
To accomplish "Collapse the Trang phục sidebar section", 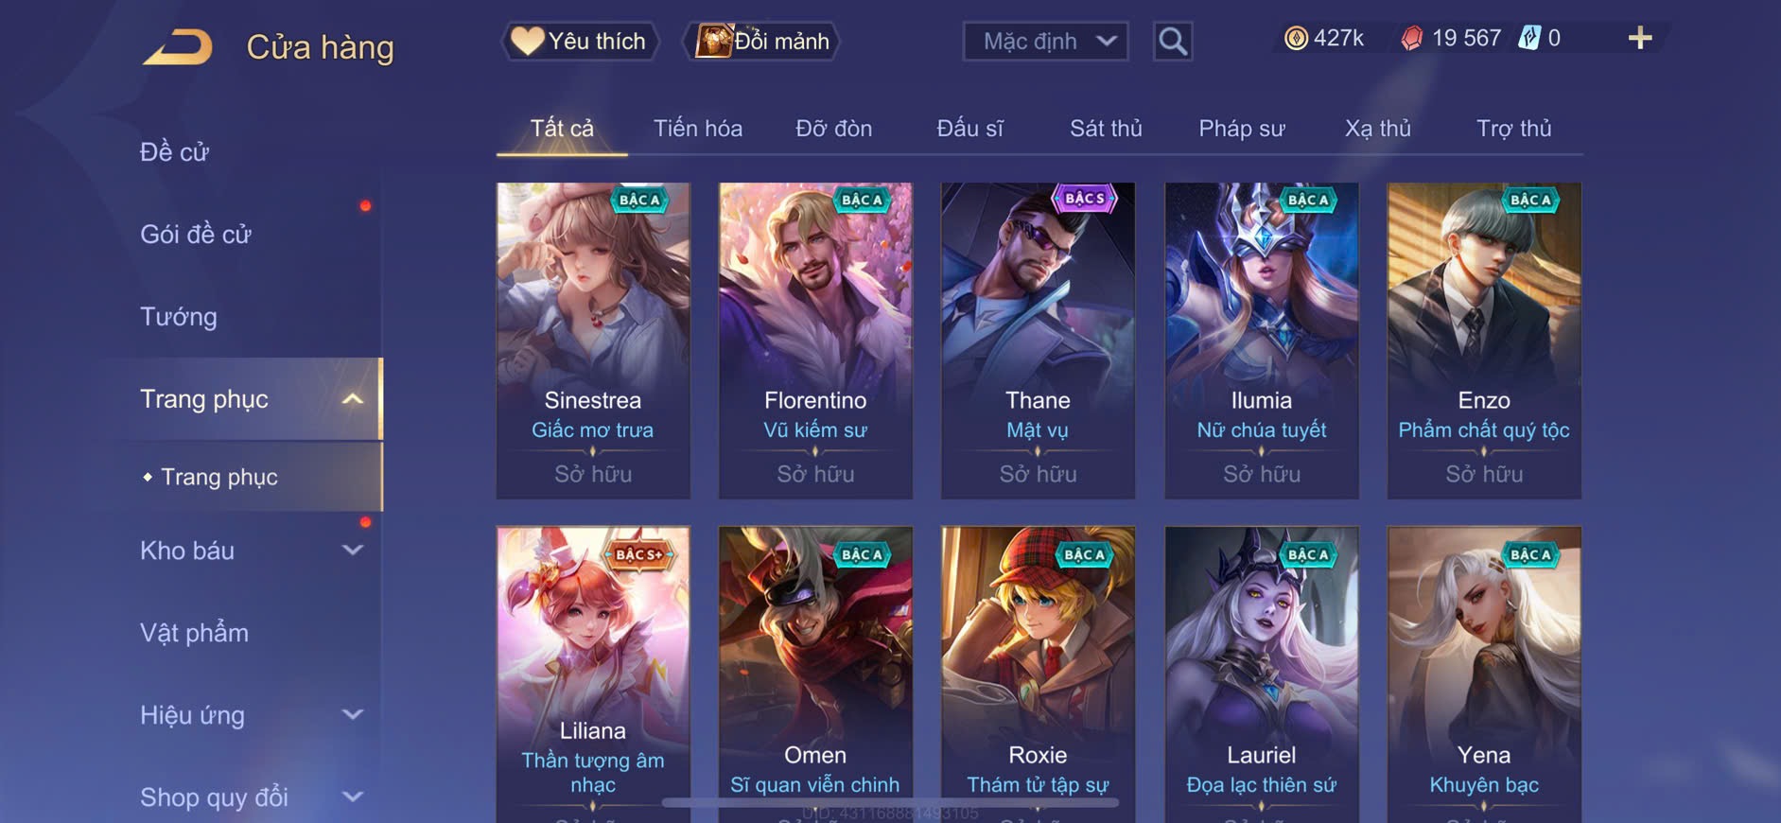I will coord(353,399).
